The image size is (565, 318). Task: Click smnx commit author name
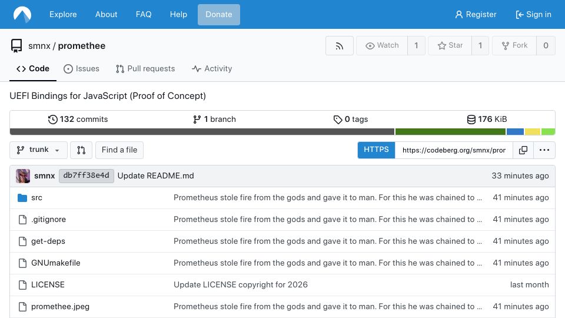coord(44,176)
